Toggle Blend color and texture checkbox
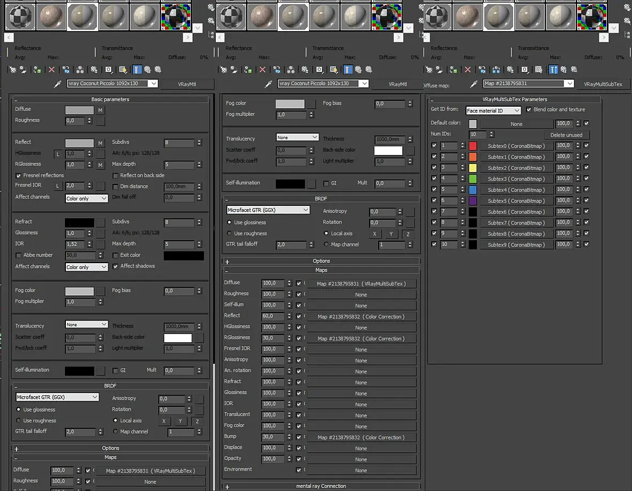The height and width of the screenshot is (491, 632). 529,110
